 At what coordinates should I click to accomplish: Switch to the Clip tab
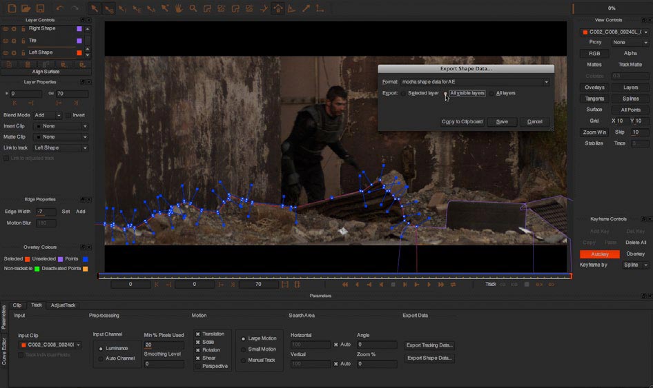tap(17, 305)
